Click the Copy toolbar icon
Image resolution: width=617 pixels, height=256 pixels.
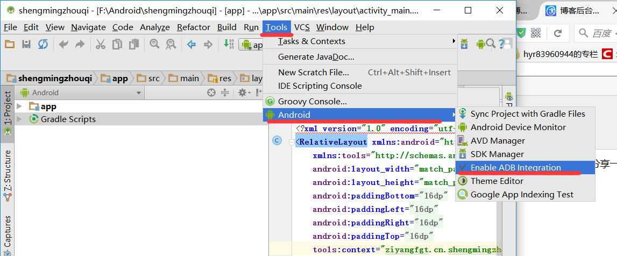click(117, 44)
